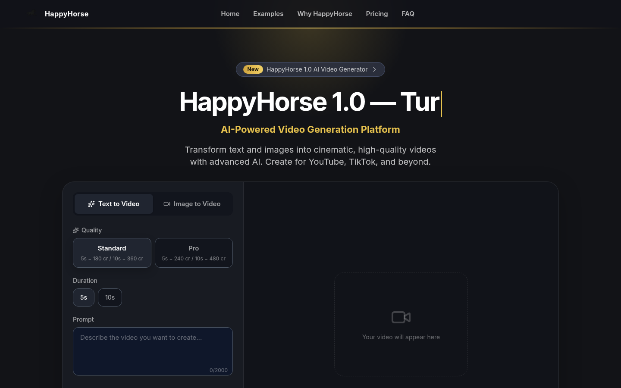Click the camera icon beside Image to Video
The image size is (621, 388).
[x=167, y=203]
